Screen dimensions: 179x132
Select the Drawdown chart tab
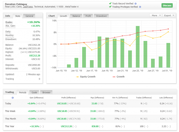pos(101,16)
